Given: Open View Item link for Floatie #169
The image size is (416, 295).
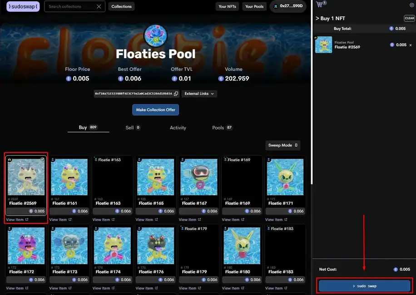Looking at the screenshot, I should (x=233, y=220).
